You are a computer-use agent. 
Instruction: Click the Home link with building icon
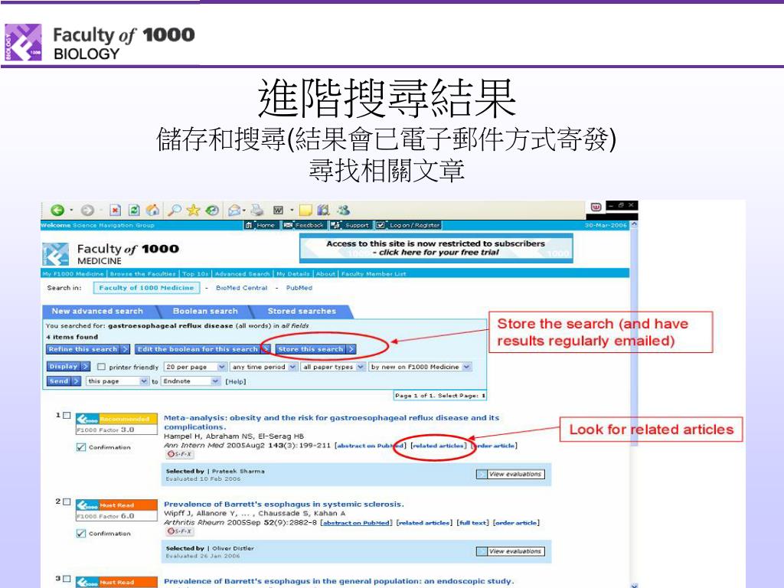[260, 226]
